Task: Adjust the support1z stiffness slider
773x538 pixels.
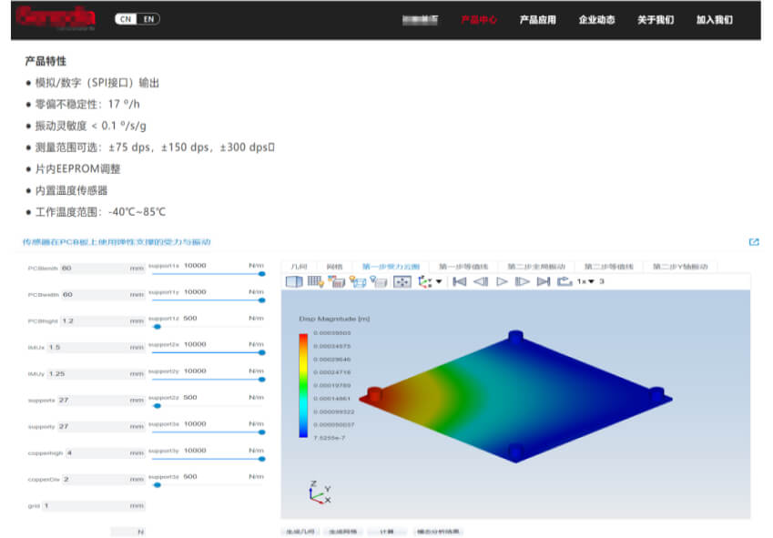Action: tap(158, 326)
